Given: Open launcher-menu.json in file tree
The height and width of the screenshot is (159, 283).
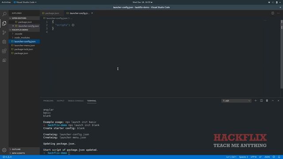Looking at the screenshot, I should (x=24, y=45).
